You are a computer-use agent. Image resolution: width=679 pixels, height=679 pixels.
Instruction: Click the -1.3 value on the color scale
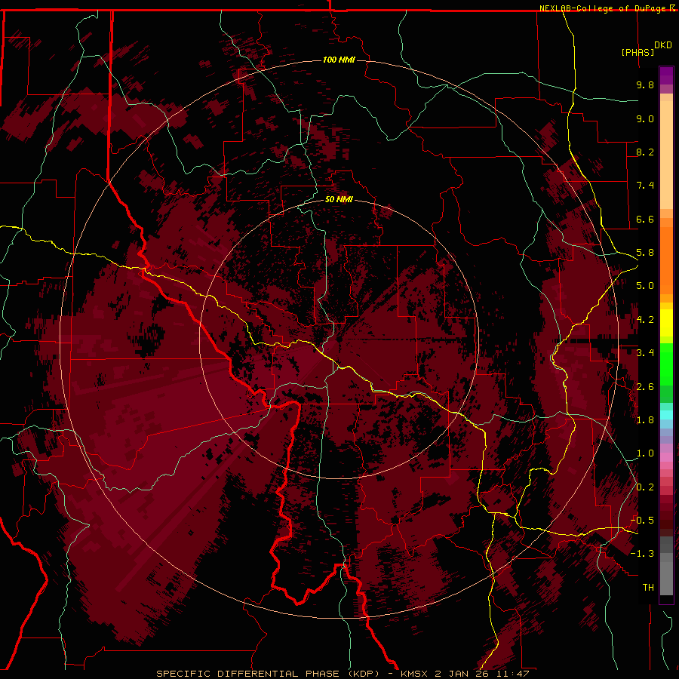(642, 554)
